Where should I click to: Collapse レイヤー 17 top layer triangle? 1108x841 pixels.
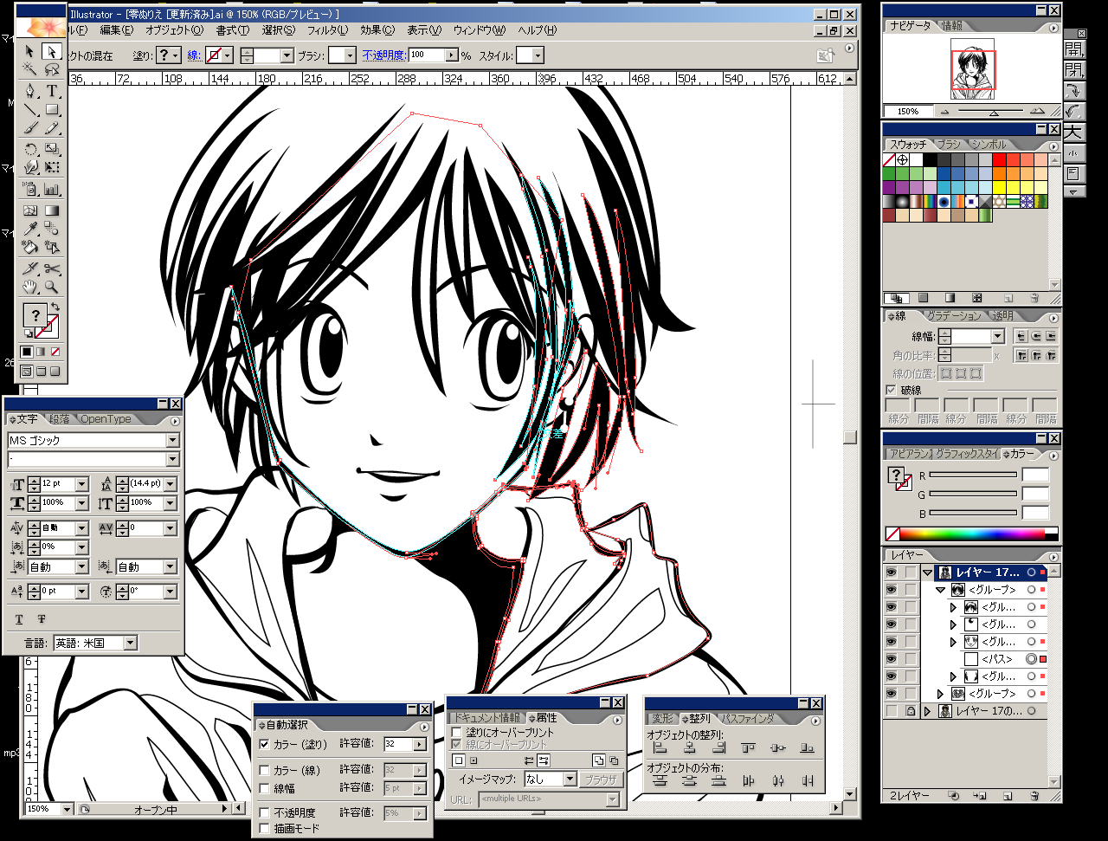pos(928,573)
